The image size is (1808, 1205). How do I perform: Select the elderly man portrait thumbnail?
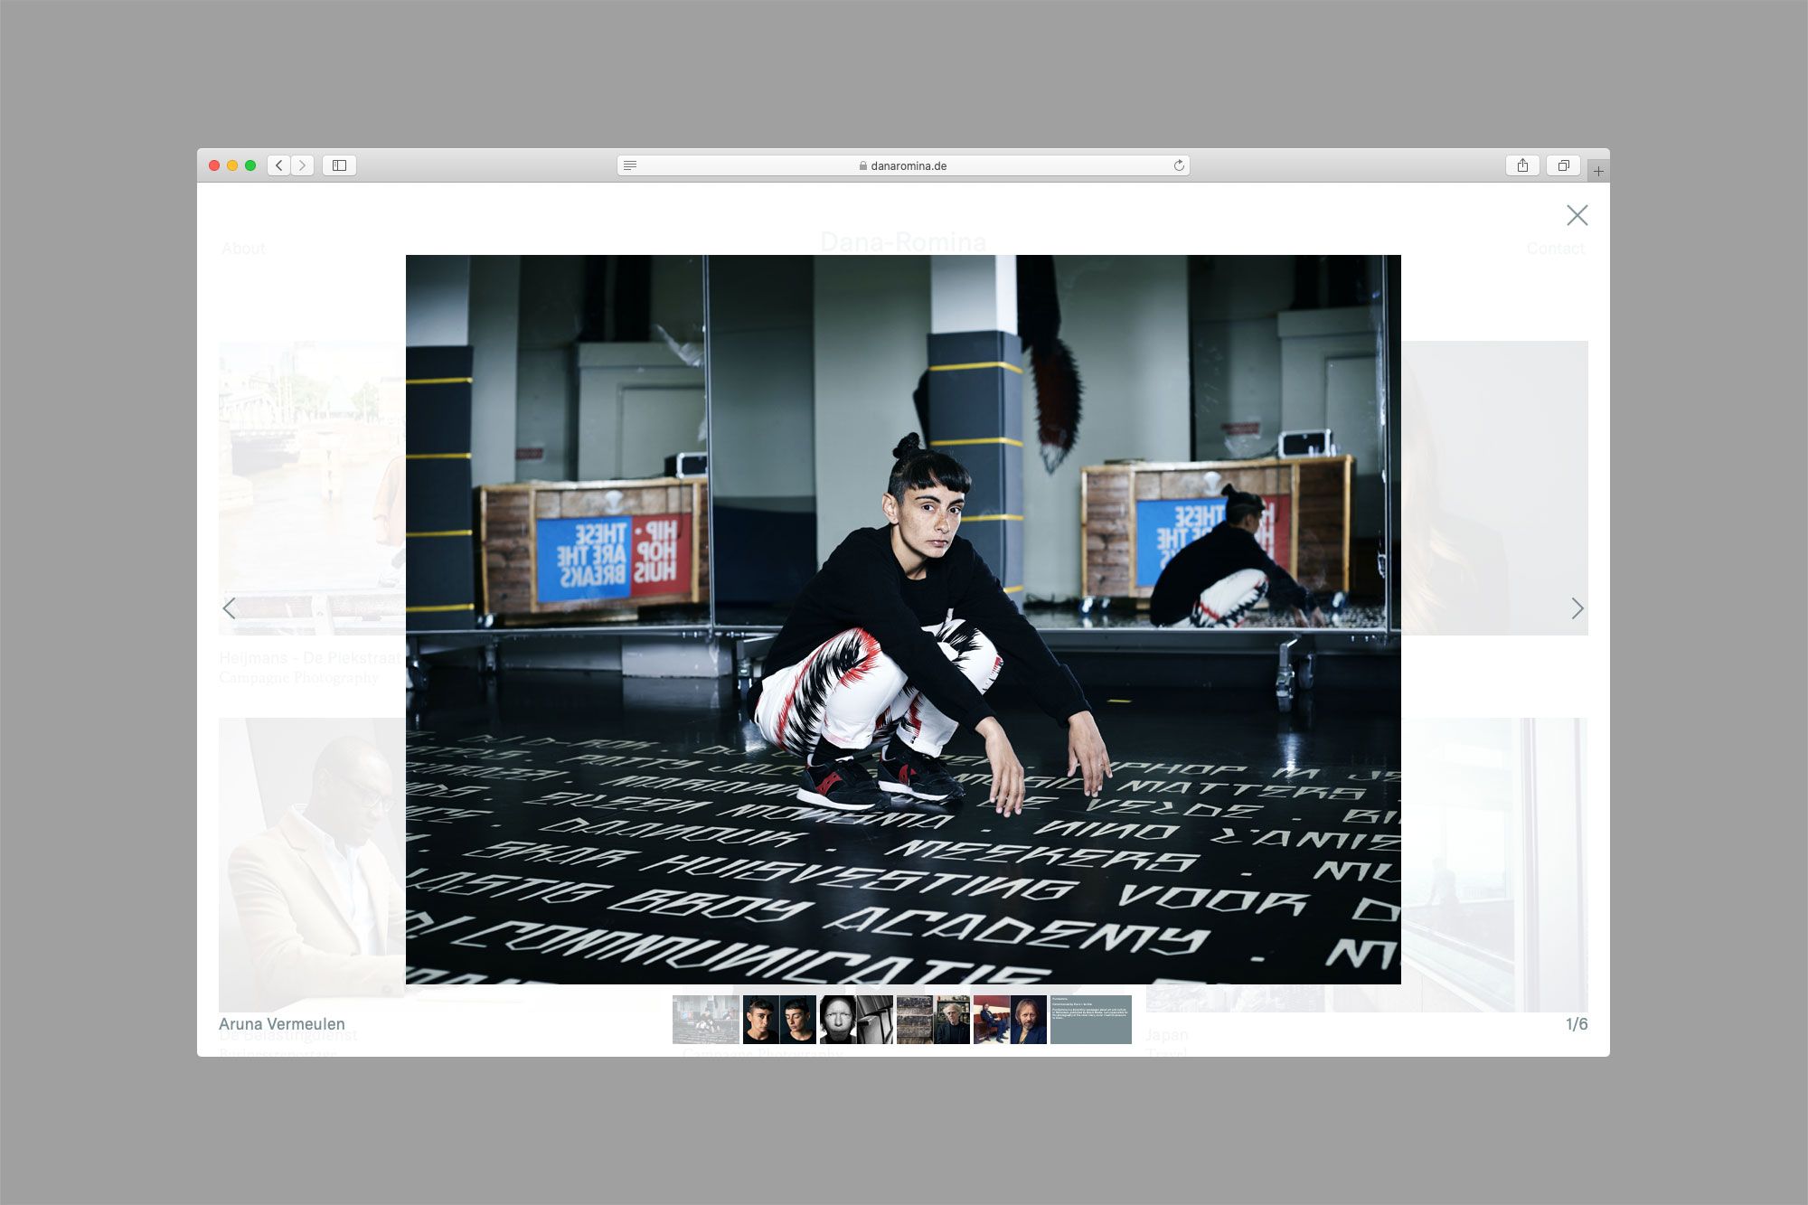[x=933, y=1020]
